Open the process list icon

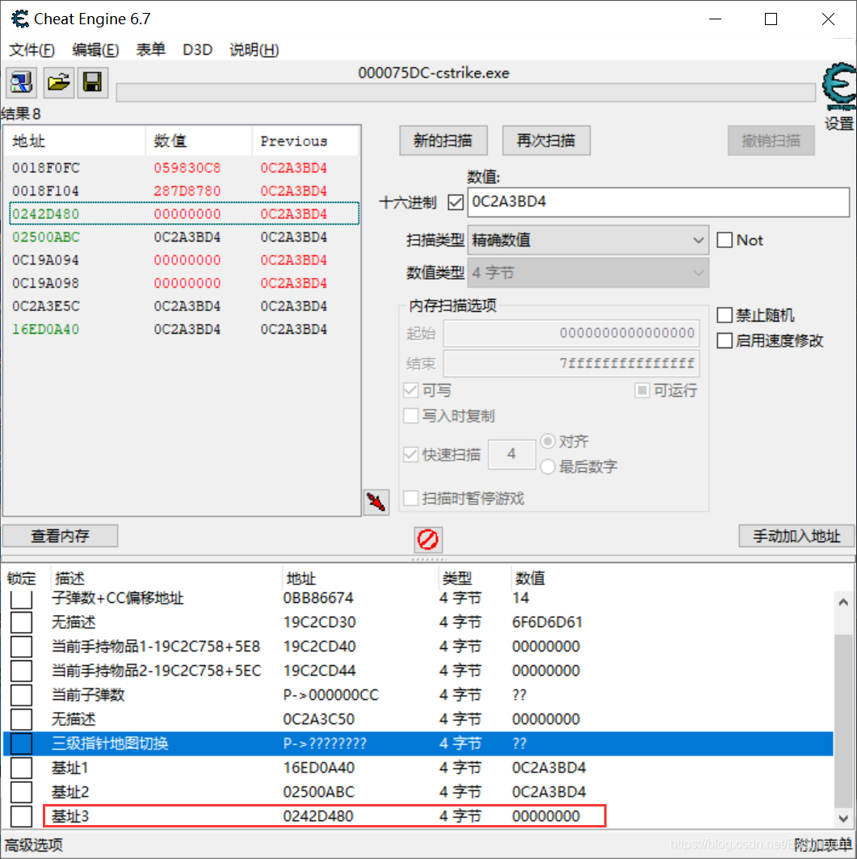[21, 82]
